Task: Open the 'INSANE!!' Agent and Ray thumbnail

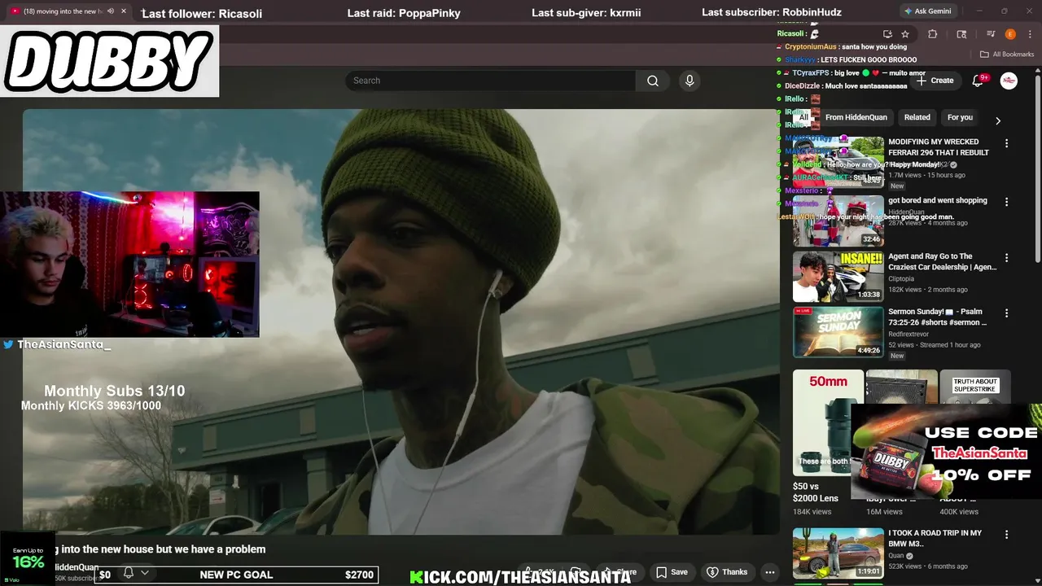Action: pyautogui.click(x=838, y=276)
